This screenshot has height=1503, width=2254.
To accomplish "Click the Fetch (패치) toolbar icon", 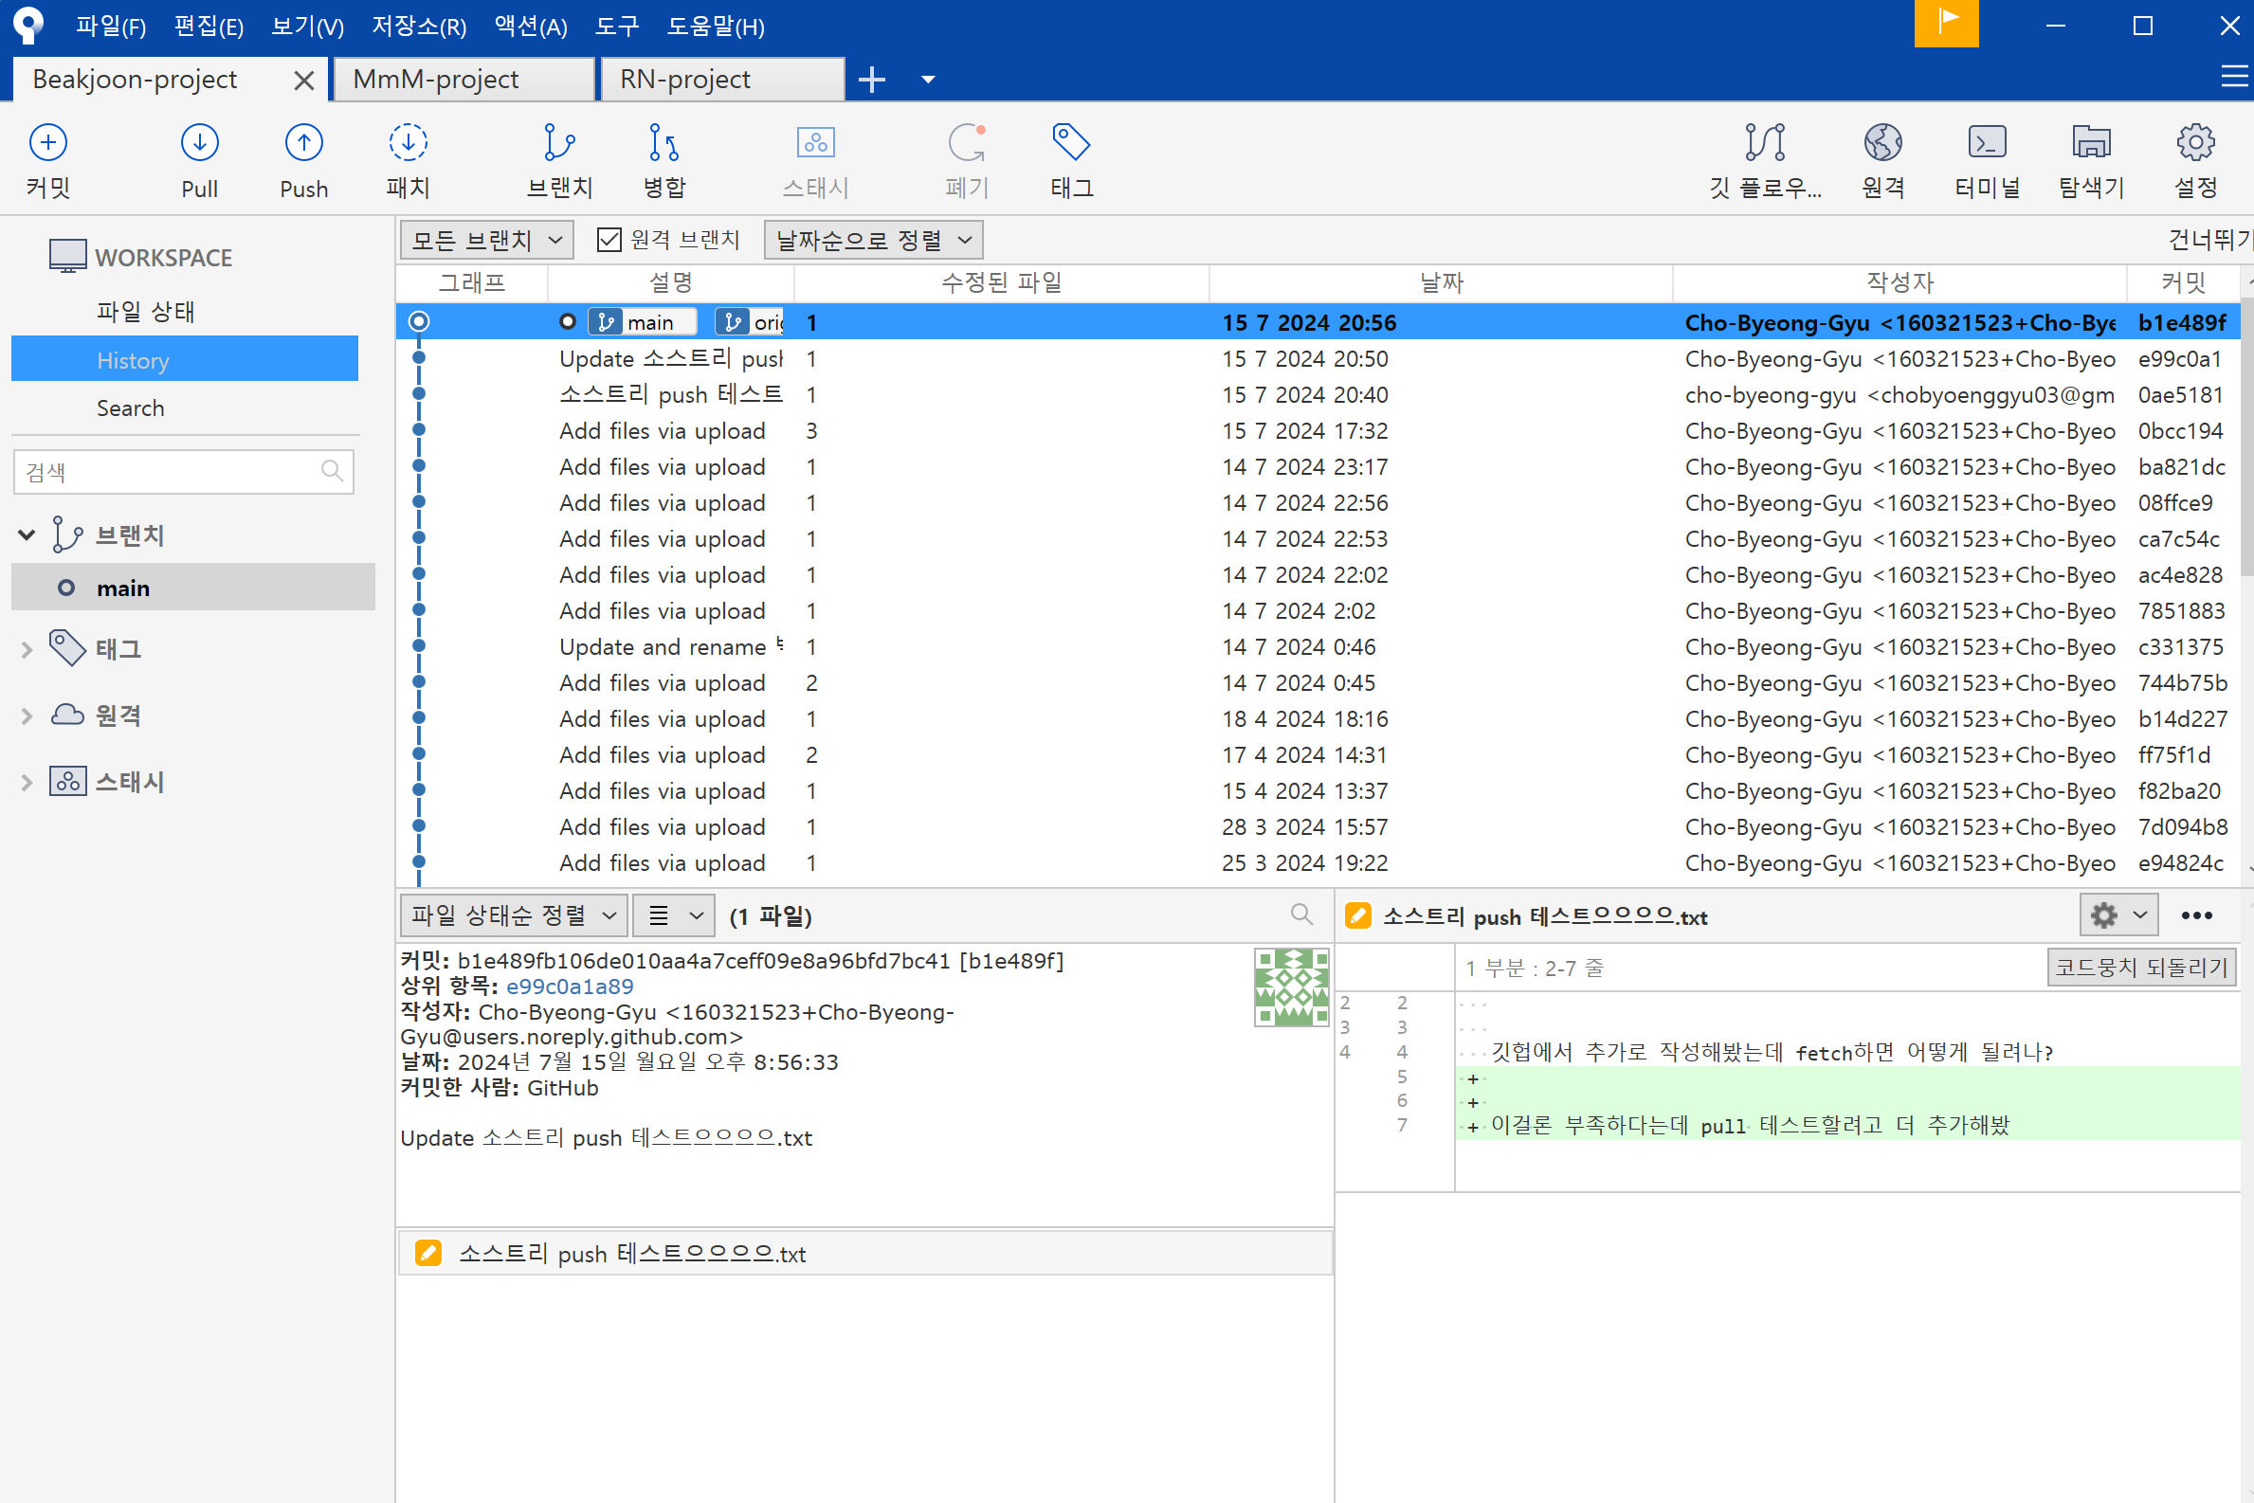I will tap(409, 160).
